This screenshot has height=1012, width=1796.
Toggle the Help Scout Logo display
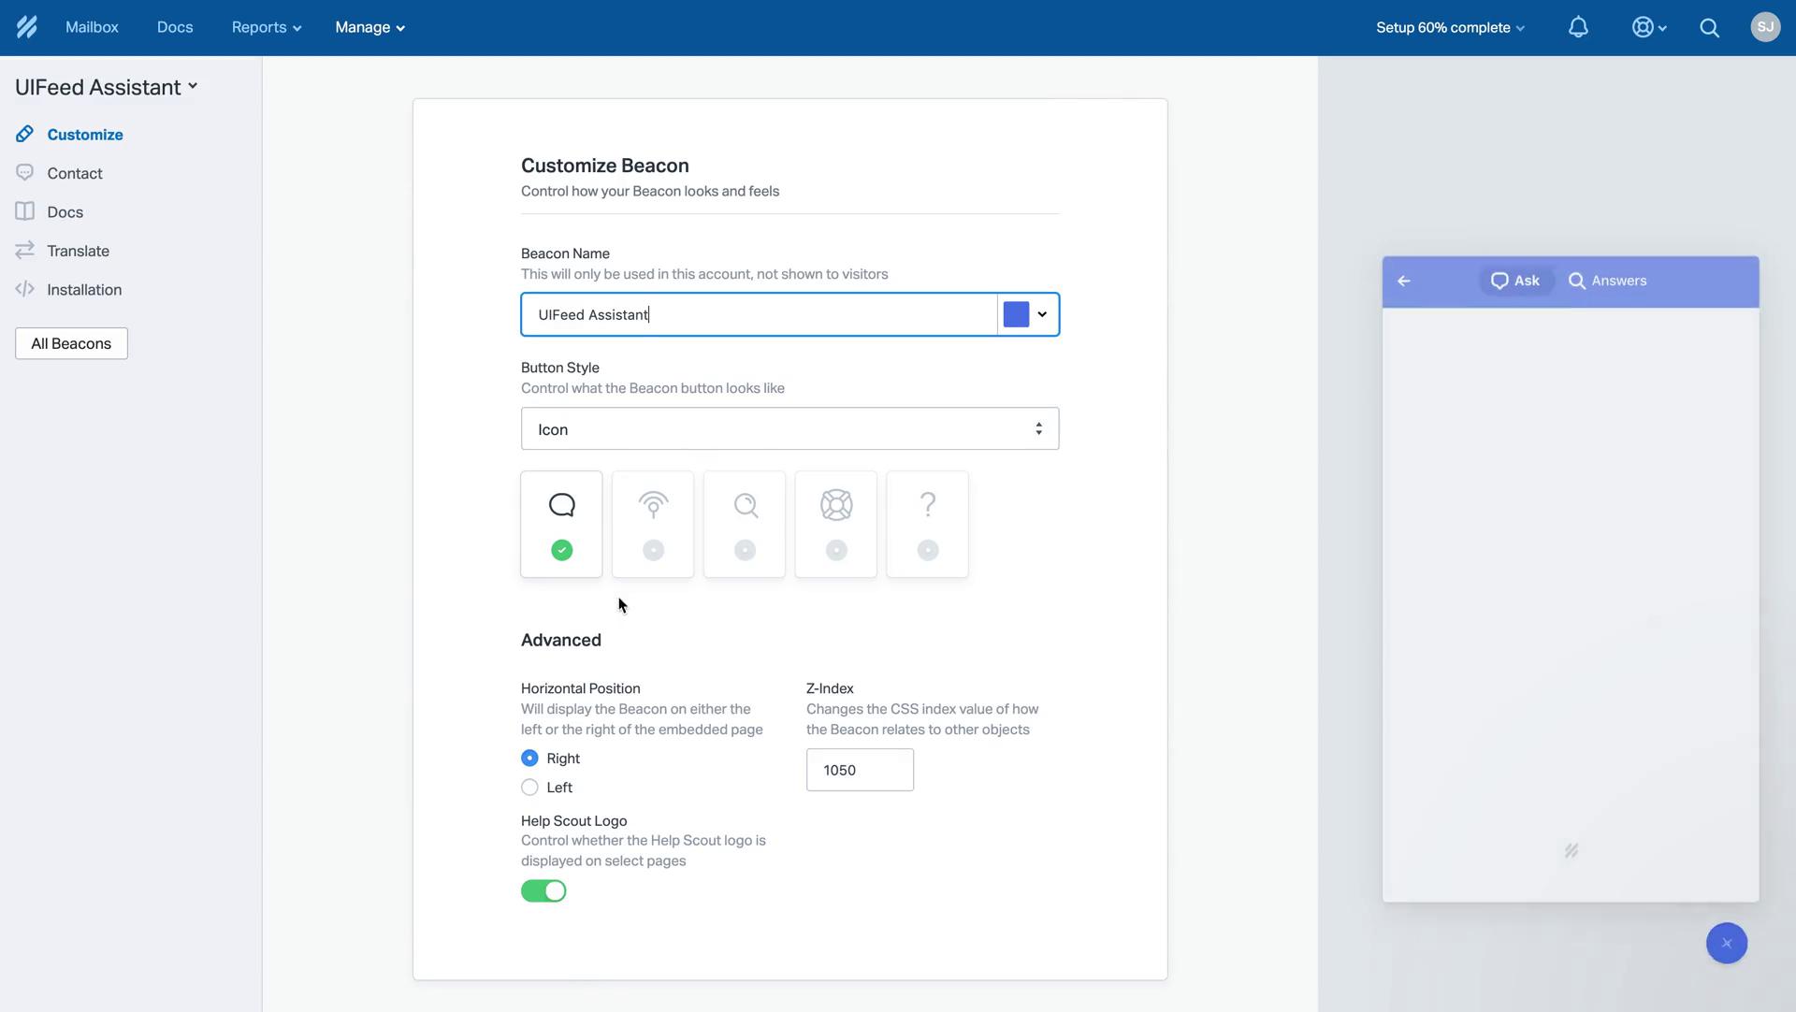[x=543, y=890]
